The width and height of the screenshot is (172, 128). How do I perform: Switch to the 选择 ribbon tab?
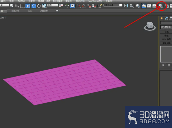tap(30, 11)
